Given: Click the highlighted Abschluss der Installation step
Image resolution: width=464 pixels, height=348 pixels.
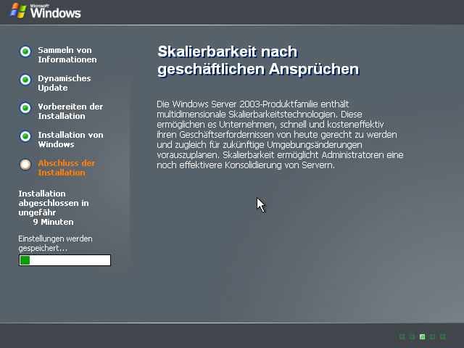Looking at the screenshot, I should click(x=66, y=167).
